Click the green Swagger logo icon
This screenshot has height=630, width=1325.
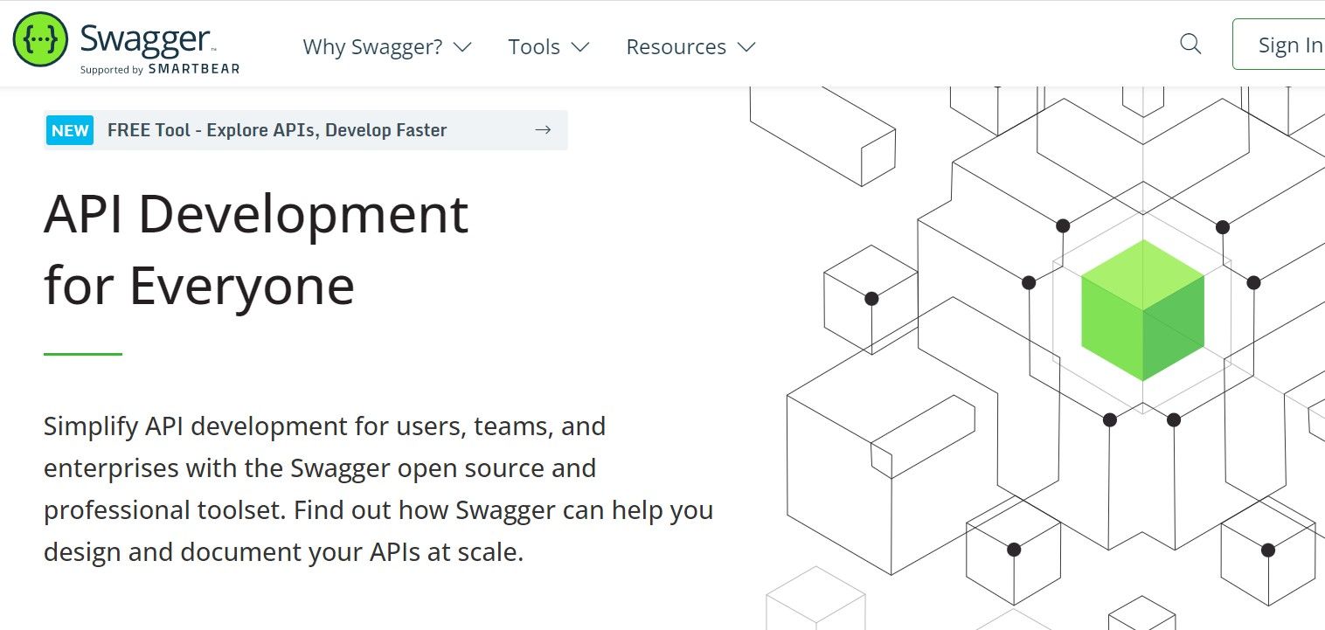pos(40,40)
